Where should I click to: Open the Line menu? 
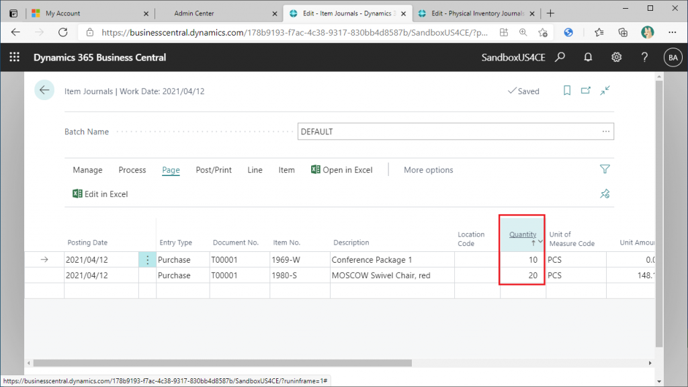point(255,170)
